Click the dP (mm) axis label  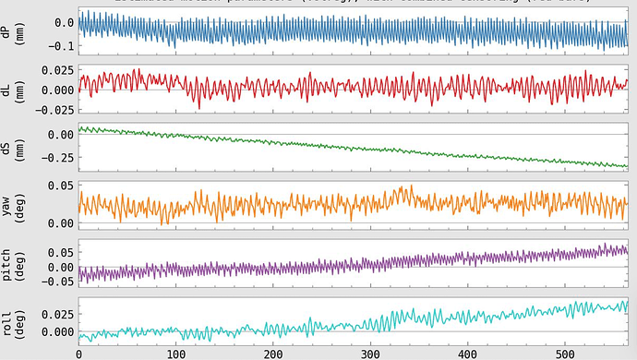12,33
